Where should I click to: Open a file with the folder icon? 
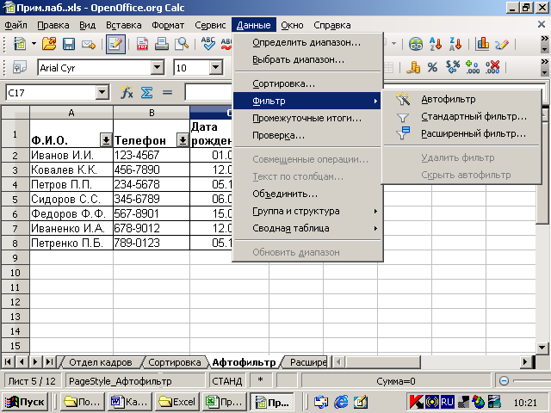point(49,44)
